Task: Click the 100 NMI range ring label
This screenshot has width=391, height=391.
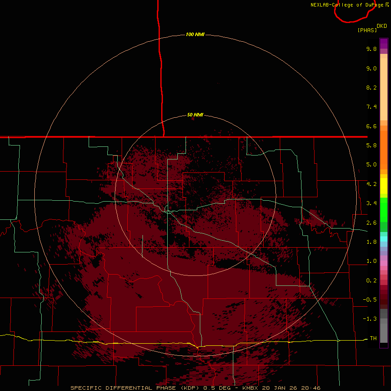Action: tap(195, 34)
